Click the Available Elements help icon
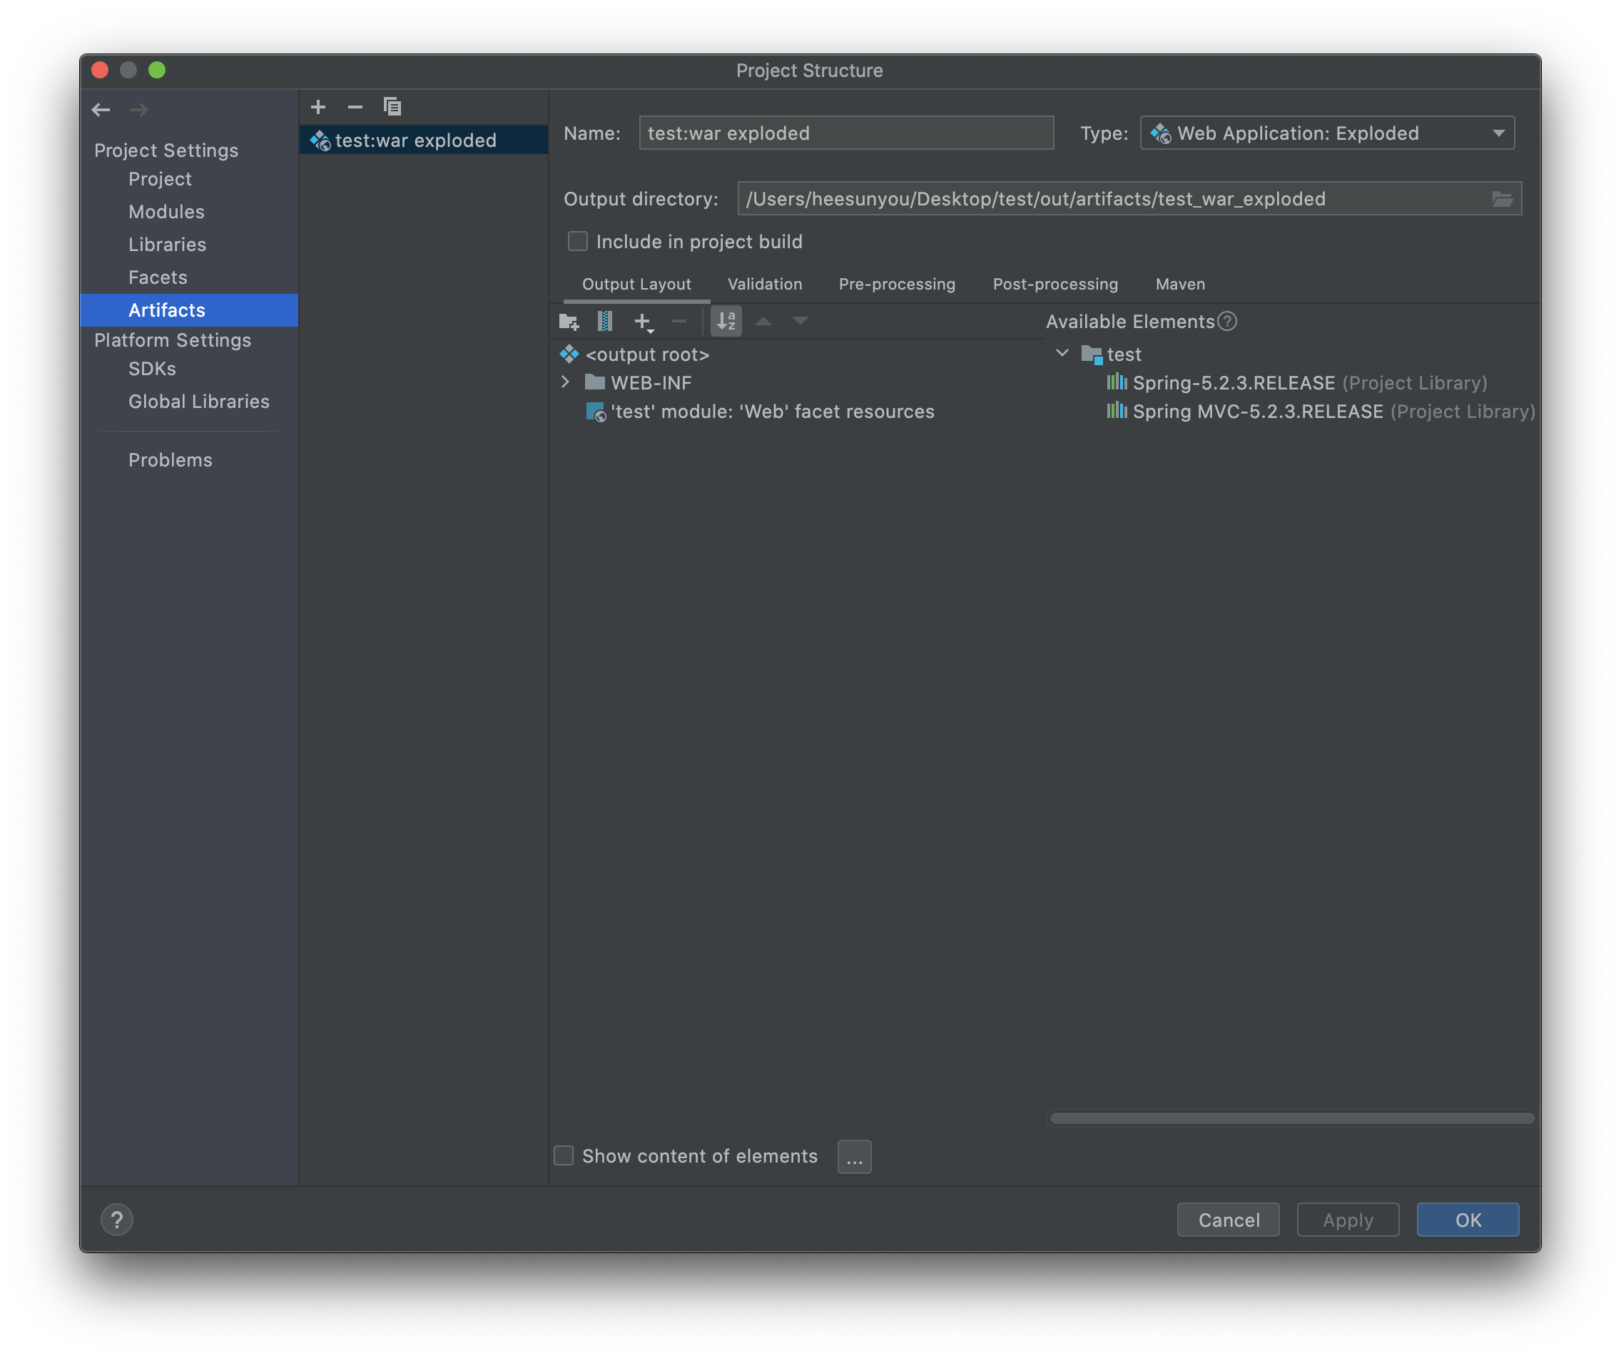Screen dimensions: 1621x1358 coord(1227,321)
